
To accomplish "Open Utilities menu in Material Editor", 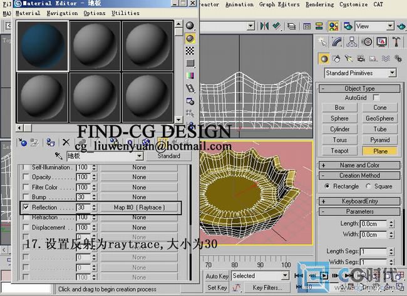I will tap(125, 13).
